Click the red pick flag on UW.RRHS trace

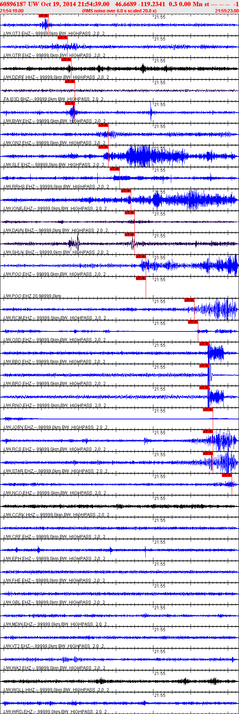click(x=115, y=169)
